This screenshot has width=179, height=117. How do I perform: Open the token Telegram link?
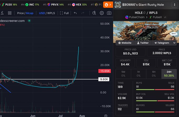(x=162, y=43)
